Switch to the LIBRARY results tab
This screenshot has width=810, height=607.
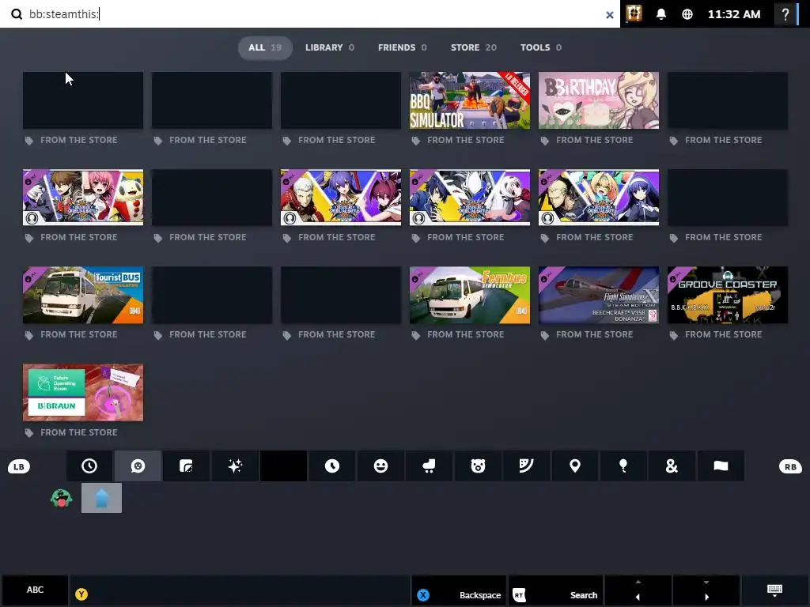(330, 47)
